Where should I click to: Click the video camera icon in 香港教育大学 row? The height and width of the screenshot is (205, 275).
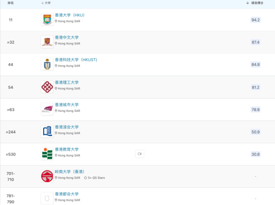click(x=140, y=154)
